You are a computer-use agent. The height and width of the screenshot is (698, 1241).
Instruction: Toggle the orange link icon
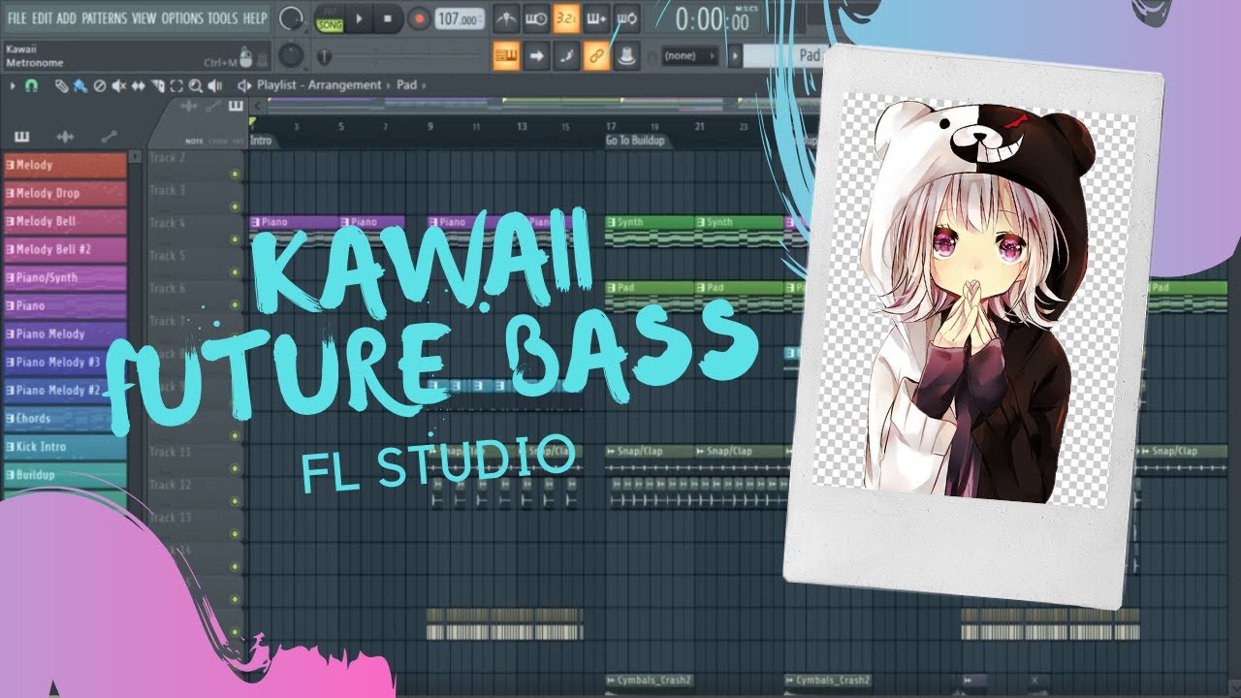click(596, 56)
